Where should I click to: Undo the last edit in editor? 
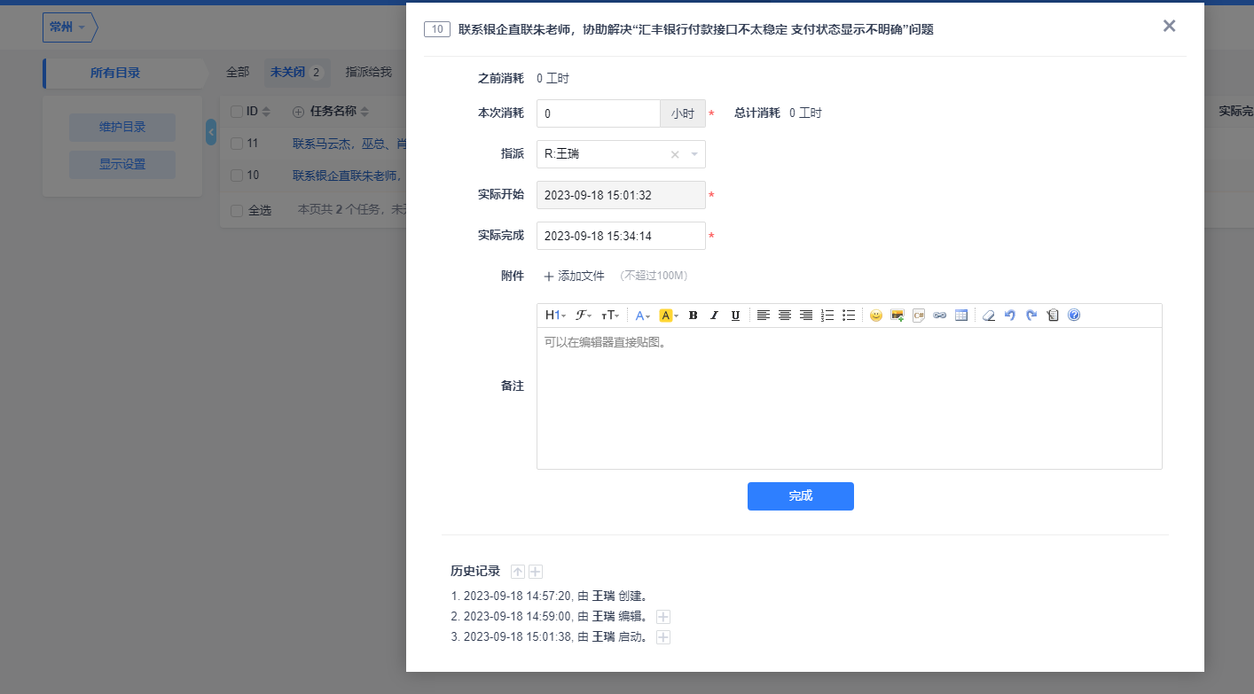tap(1009, 316)
